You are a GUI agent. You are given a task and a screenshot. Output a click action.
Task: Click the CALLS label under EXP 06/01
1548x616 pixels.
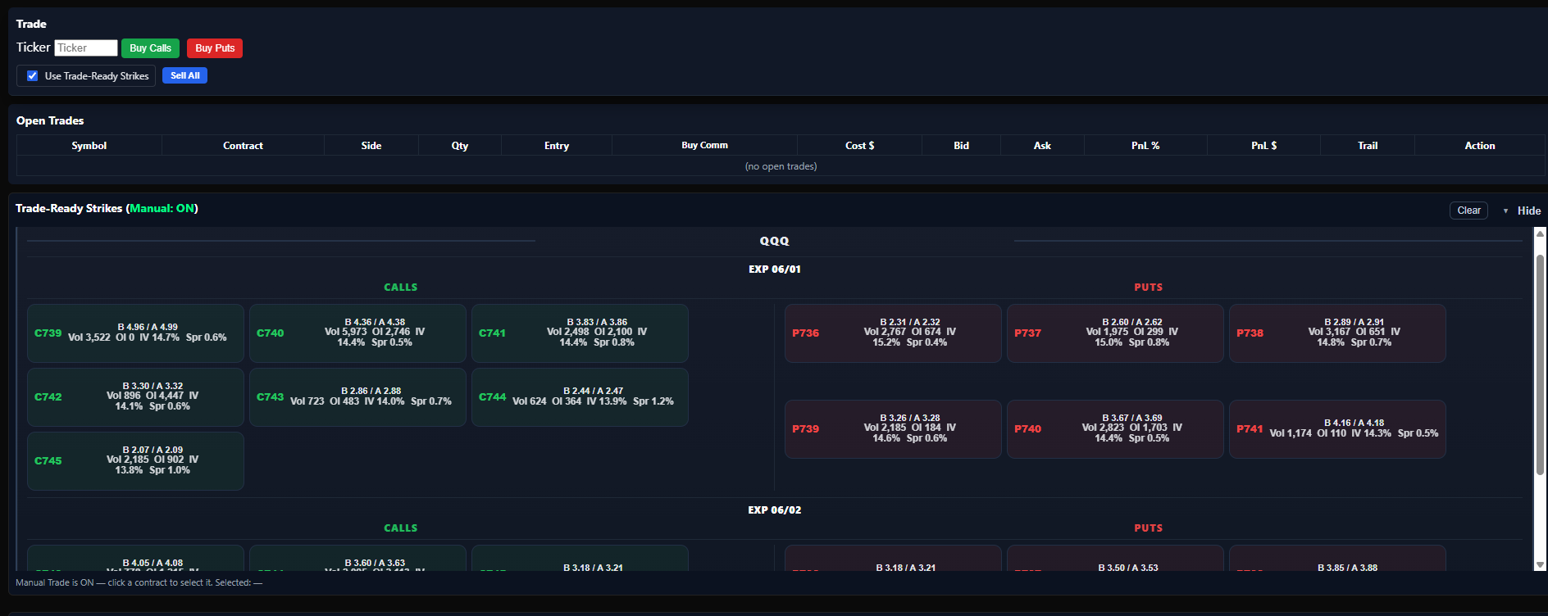400,288
